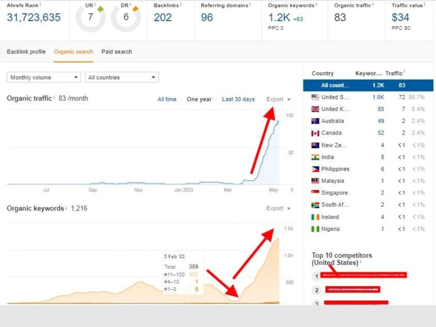Image resolution: width=436 pixels, height=327 pixels.
Task: Click the DR info icon
Action: click(x=130, y=4)
